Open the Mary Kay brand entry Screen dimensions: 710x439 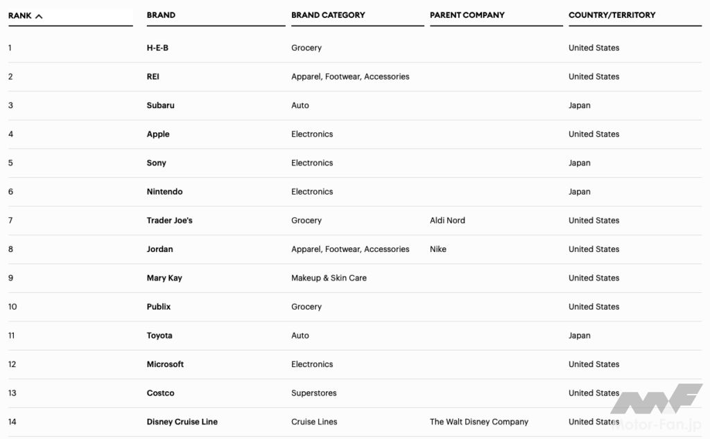[x=164, y=278]
